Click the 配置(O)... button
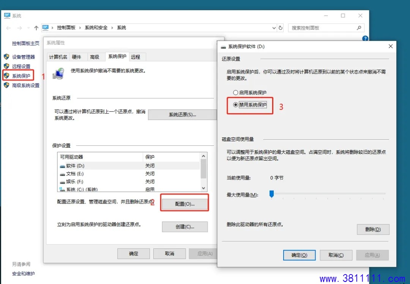 184,204
